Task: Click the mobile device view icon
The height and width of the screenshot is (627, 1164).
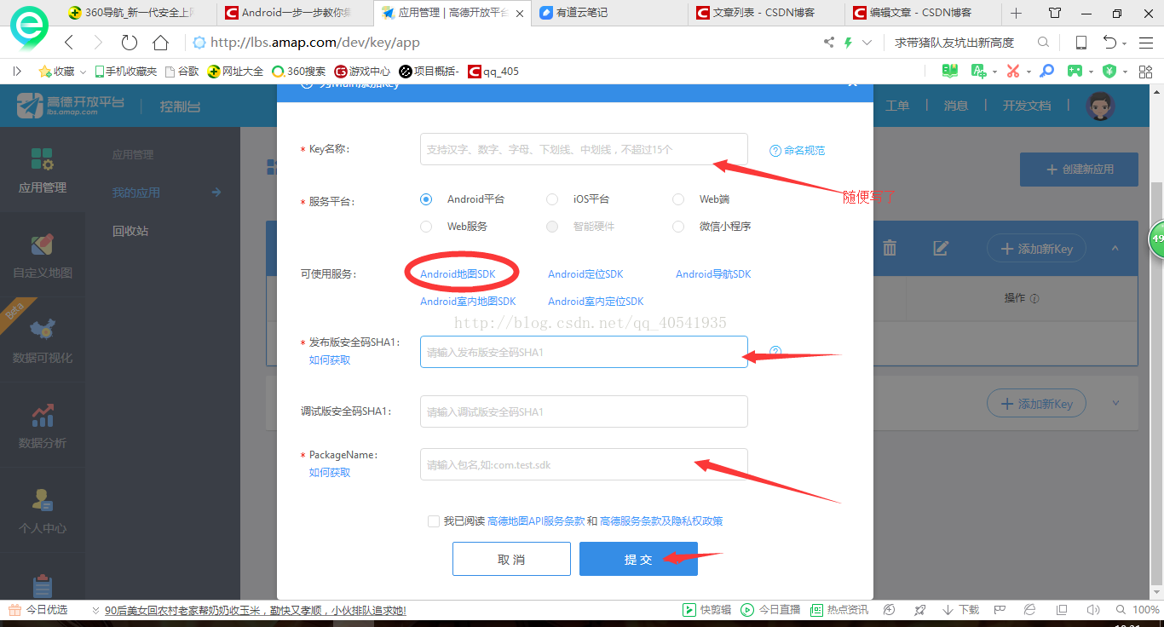Action: pyautogui.click(x=1080, y=43)
